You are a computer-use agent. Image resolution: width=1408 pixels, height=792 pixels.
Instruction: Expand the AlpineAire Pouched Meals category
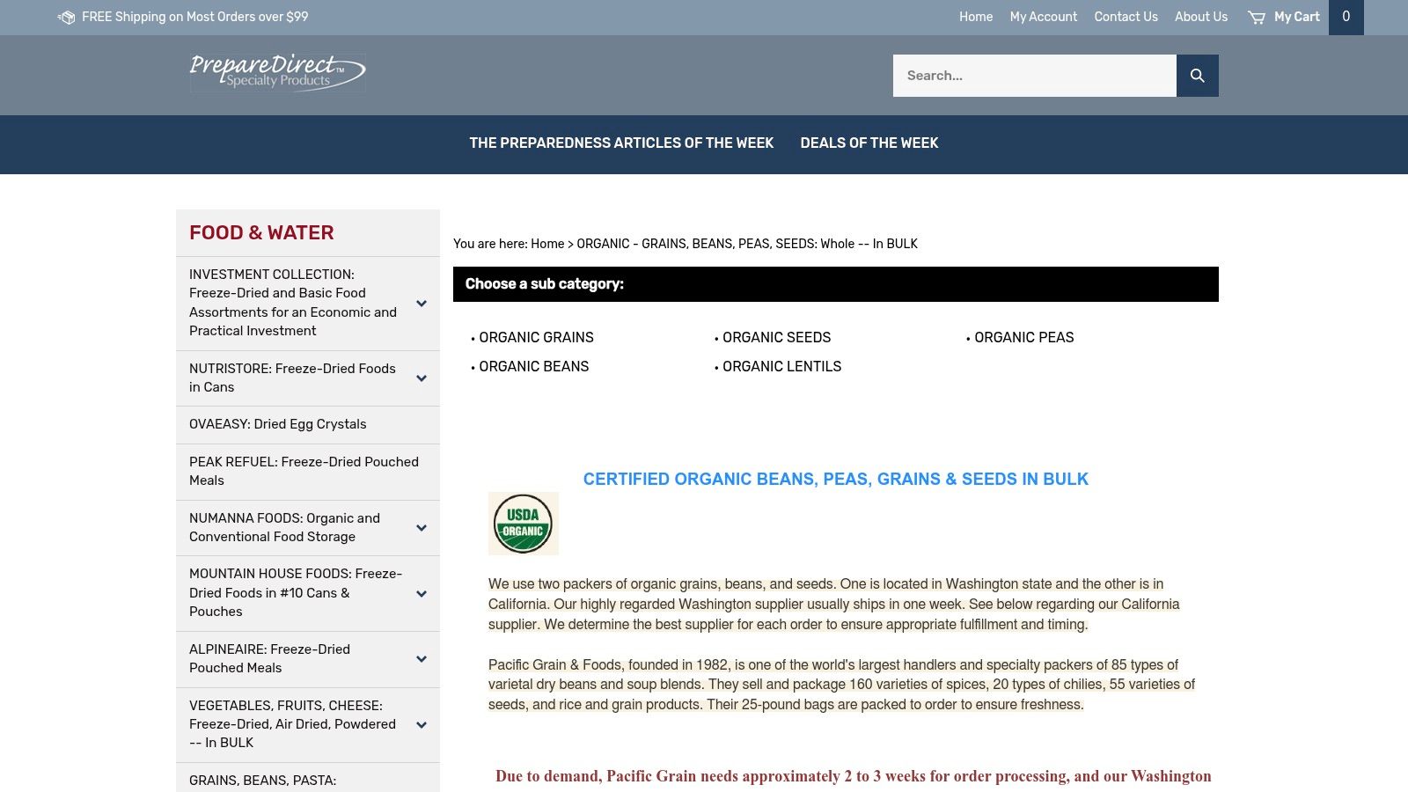422,659
